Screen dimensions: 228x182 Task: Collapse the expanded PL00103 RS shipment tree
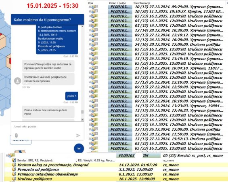(7, 155)
